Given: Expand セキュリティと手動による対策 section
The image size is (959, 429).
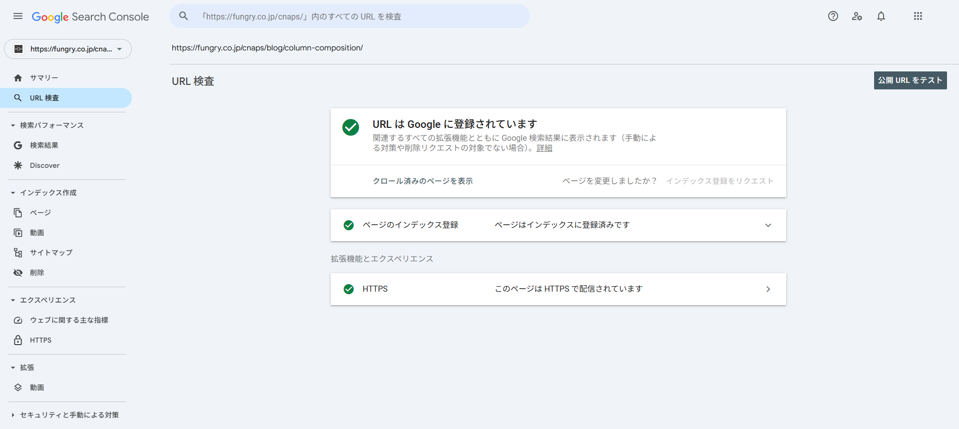Looking at the screenshot, I should (x=13, y=415).
